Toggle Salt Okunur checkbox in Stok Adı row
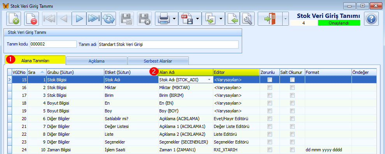 292,80
